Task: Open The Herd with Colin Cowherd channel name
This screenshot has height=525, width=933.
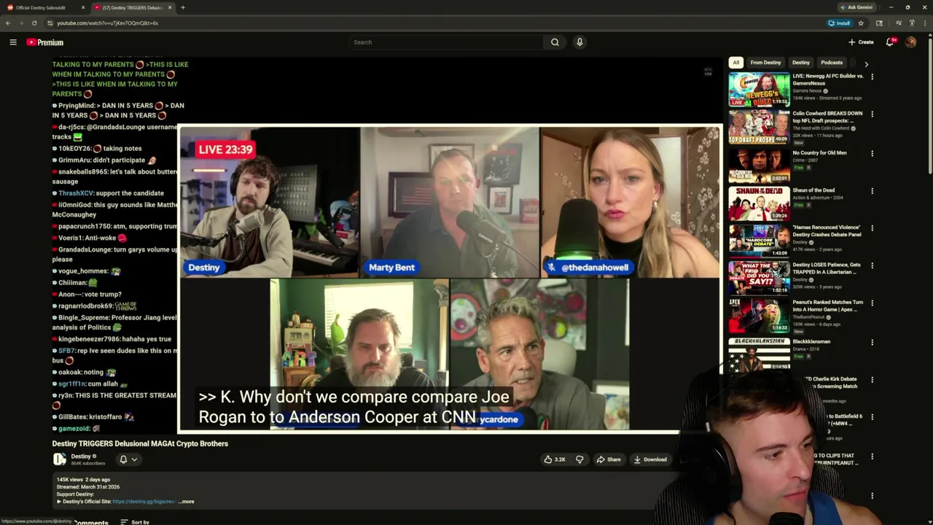Action: click(x=821, y=128)
